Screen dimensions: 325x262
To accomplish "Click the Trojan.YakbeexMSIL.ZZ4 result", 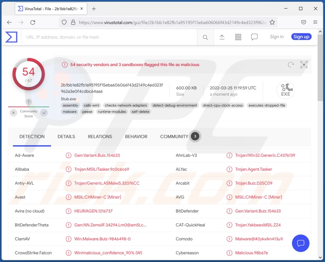I will click(x=258, y=225).
